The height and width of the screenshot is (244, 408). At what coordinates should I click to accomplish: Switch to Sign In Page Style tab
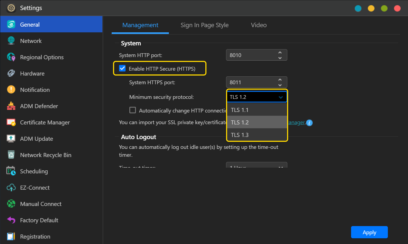pos(205,25)
